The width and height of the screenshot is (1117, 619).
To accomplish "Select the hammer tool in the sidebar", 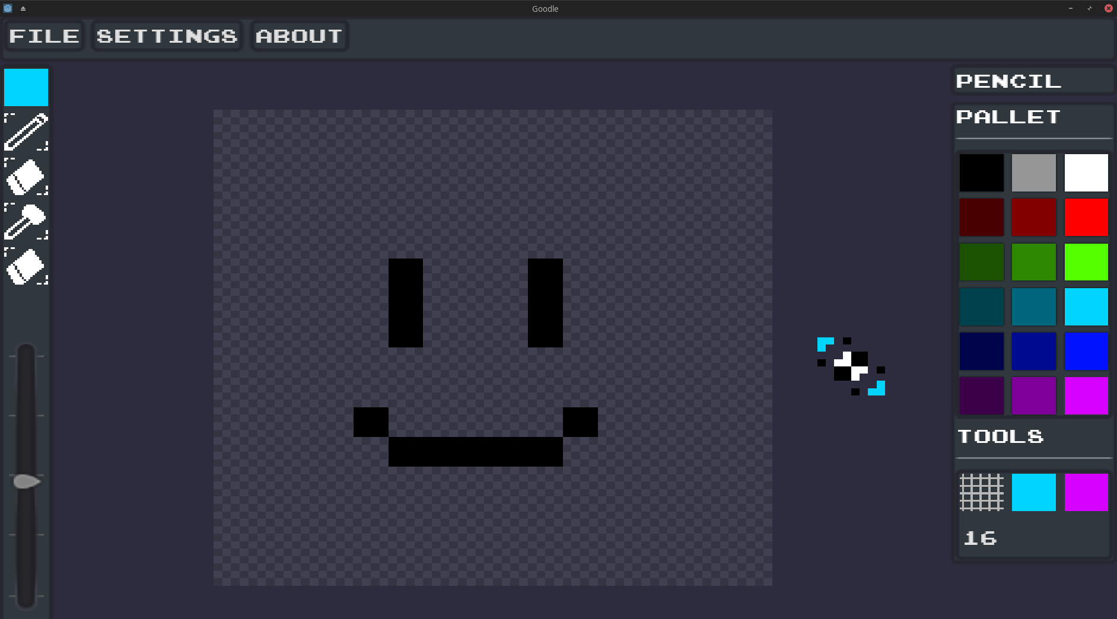I will tap(26, 222).
